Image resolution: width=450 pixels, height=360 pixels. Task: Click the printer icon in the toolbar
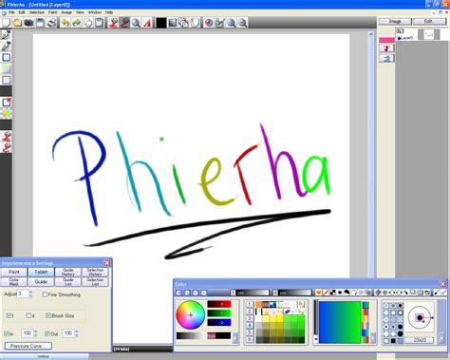[x=51, y=23]
